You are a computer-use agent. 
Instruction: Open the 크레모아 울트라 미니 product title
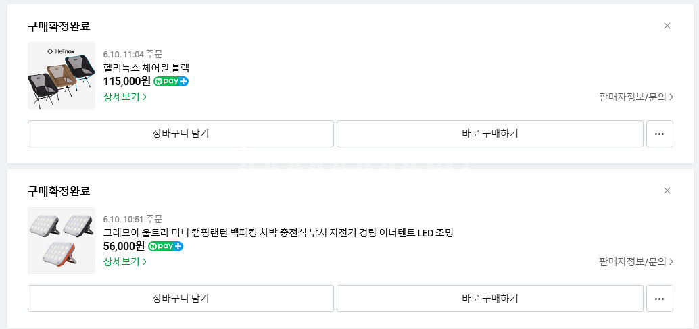click(278, 232)
